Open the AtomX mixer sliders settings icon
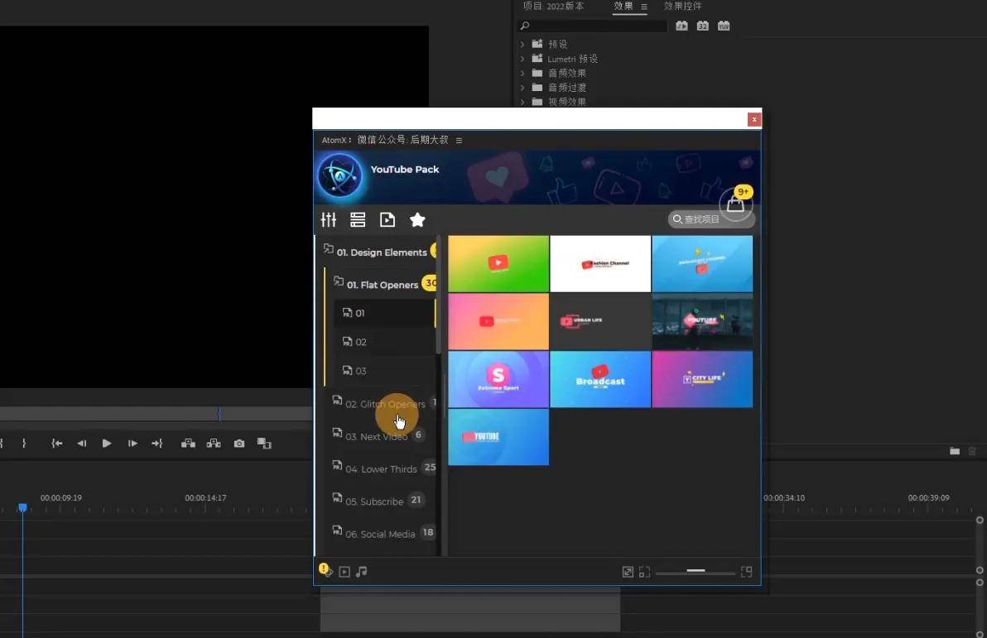Image resolution: width=987 pixels, height=638 pixels. coord(329,220)
